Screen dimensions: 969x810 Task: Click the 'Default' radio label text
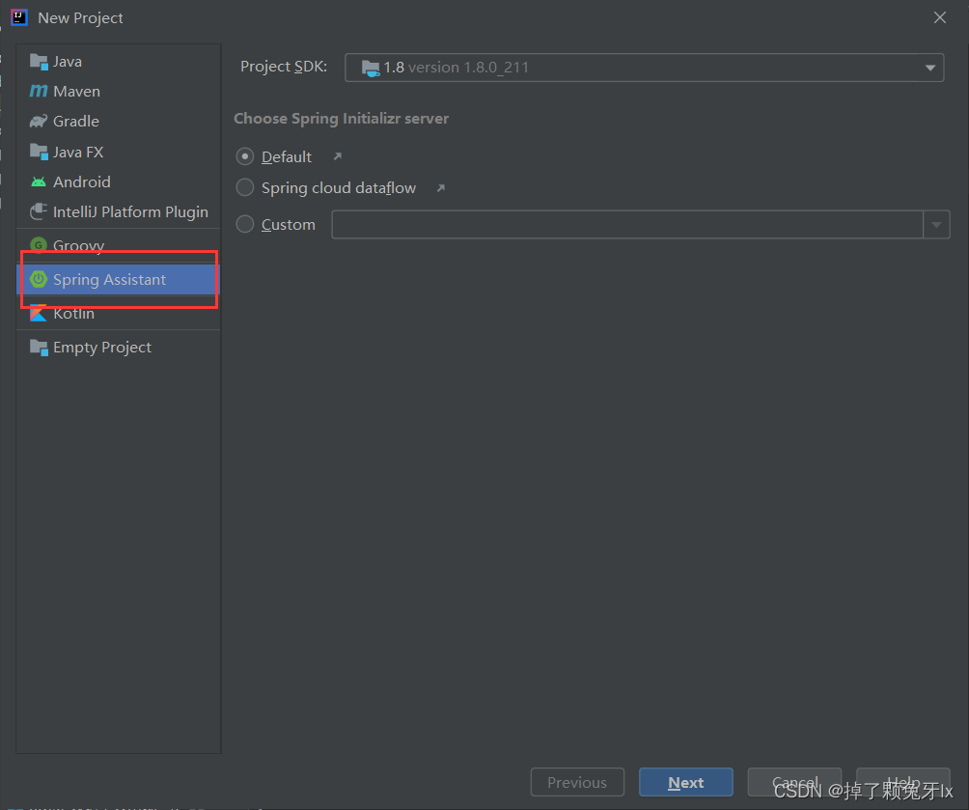287,157
